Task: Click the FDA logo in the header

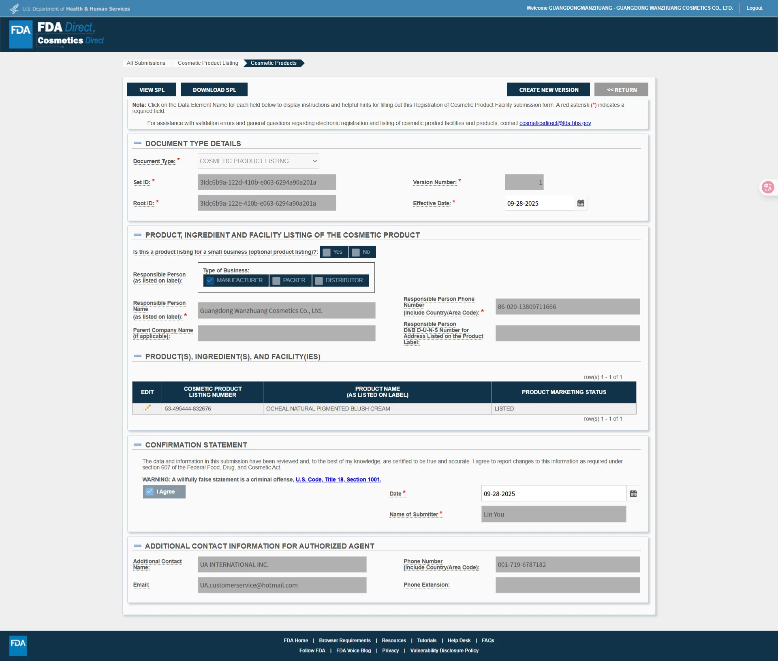Action: (x=21, y=34)
